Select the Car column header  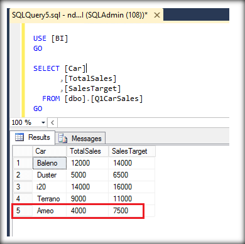(50, 151)
